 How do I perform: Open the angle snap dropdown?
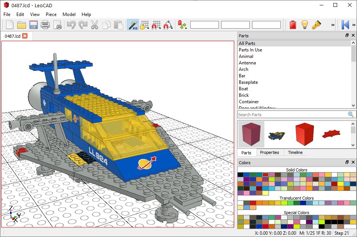point(168,24)
